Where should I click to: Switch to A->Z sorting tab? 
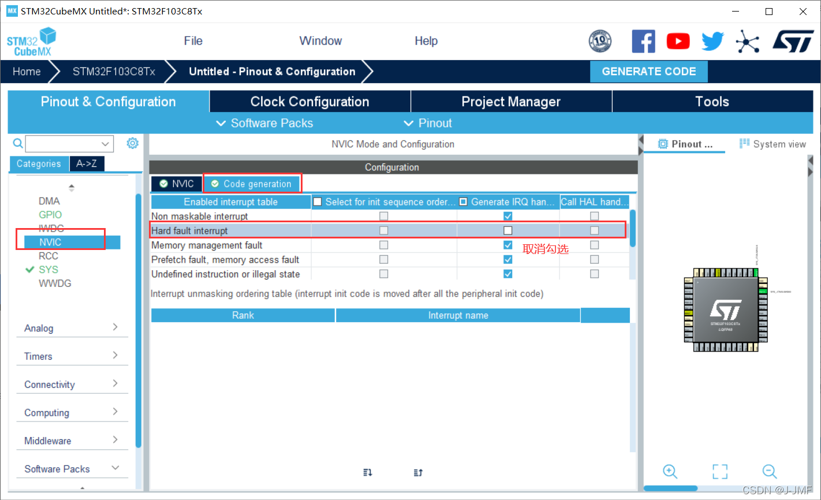coord(87,164)
